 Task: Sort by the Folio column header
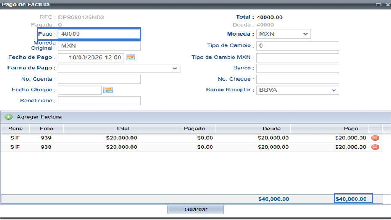click(46, 129)
